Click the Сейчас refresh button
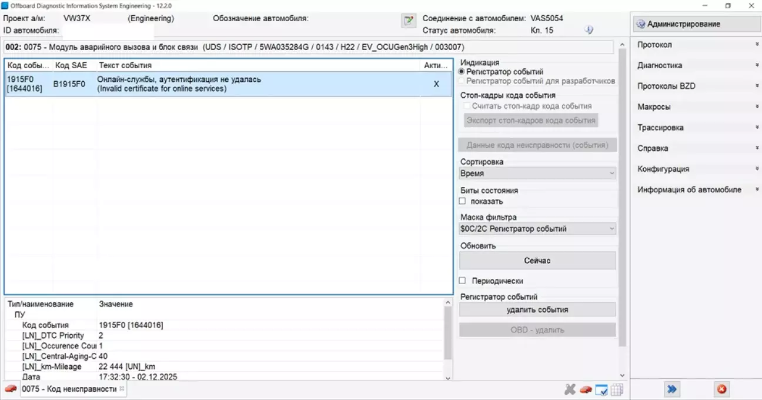Image resolution: width=762 pixels, height=400 pixels. point(537,260)
